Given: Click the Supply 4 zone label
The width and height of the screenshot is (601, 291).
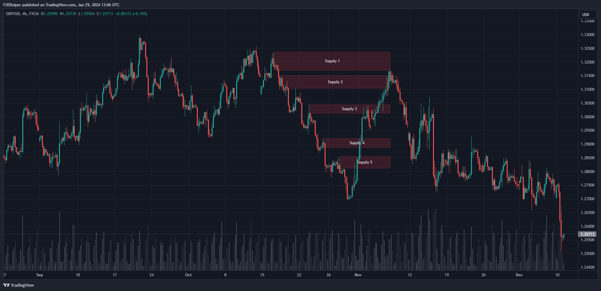Looking at the screenshot, I should pyautogui.click(x=357, y=143).
